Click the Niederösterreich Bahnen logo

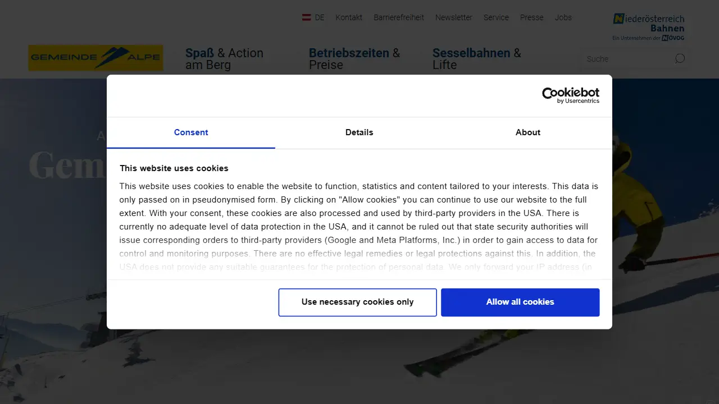pyautogui.click(x=649, y=27)
